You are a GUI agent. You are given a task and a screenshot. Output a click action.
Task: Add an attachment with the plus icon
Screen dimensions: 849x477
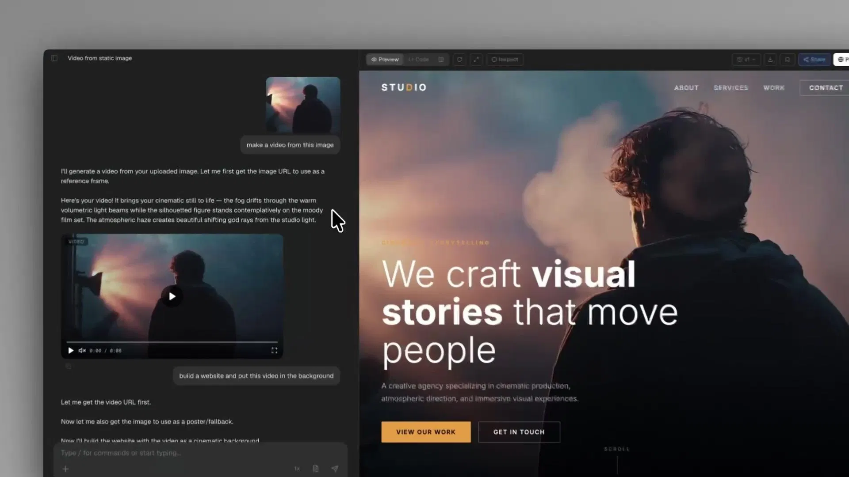click(x=65, y=469)
